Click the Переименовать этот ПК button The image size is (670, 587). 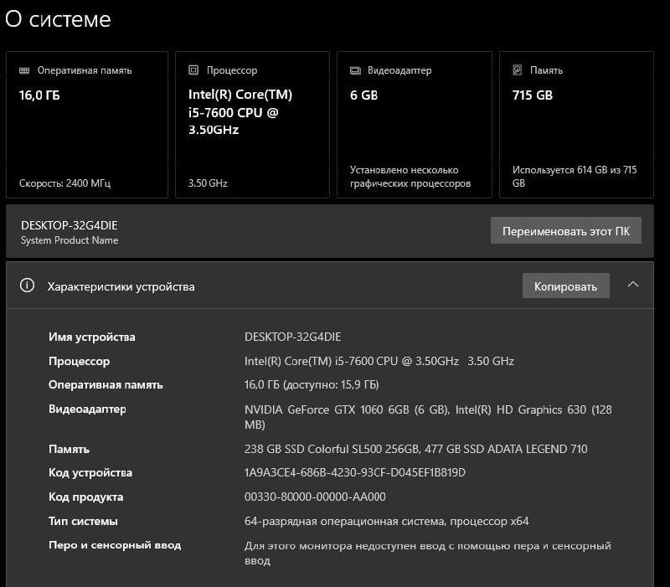[566, 231]
